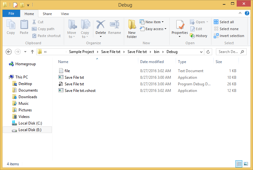Select the 10 KB Save File txt application
253x170 pixels.
coord(147,77)
